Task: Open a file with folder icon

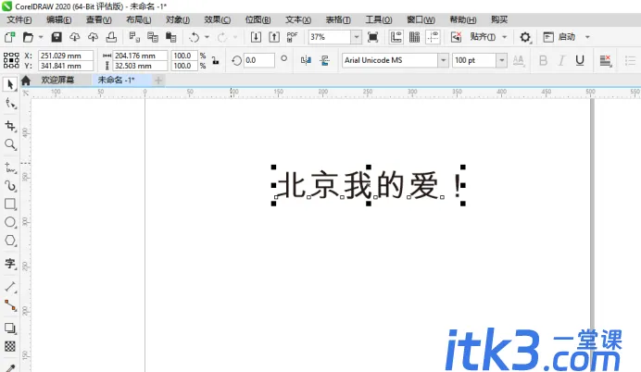Action: coord(28,37)
